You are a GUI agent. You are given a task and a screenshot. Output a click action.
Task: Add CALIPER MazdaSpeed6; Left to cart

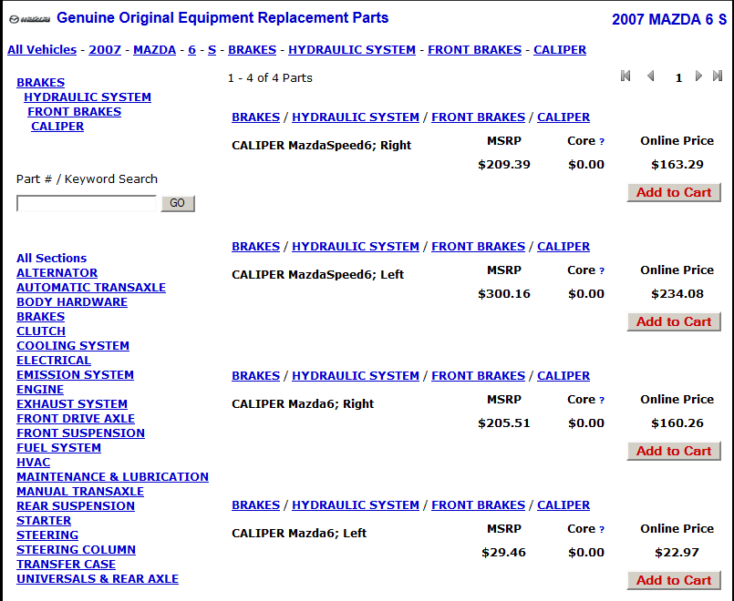point(674,321)
